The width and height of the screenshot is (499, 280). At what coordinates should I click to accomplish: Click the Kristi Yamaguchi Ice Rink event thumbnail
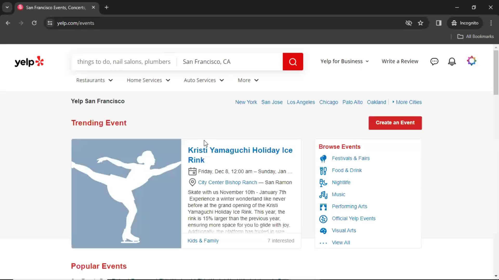click(126, 193)
